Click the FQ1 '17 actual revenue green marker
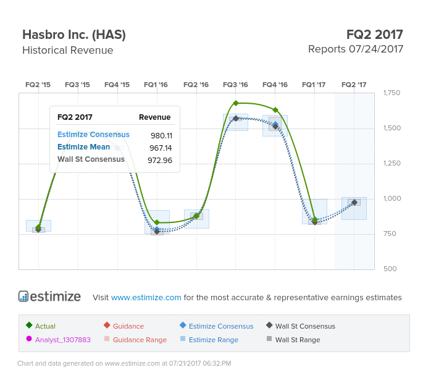This screenshot has width=423, height=383. tap(314, 220)
